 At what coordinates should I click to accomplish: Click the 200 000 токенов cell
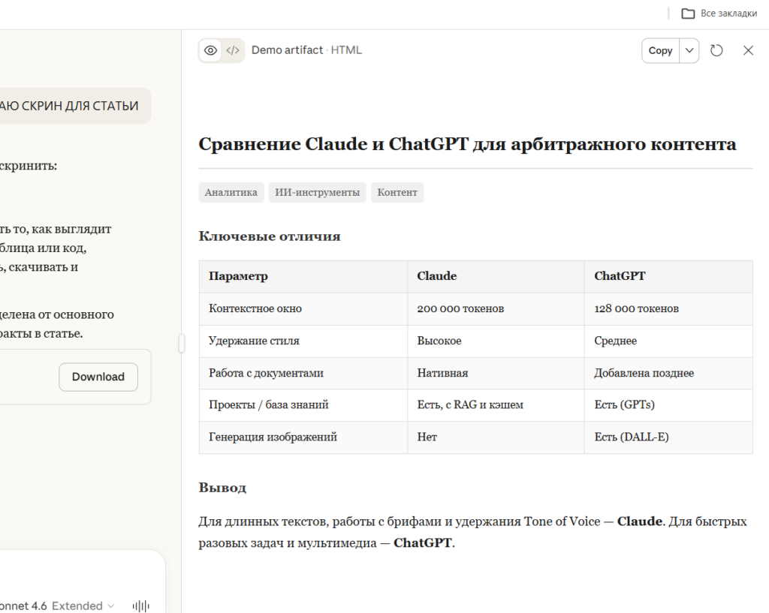pyautogui.click(x=496, y=309)
